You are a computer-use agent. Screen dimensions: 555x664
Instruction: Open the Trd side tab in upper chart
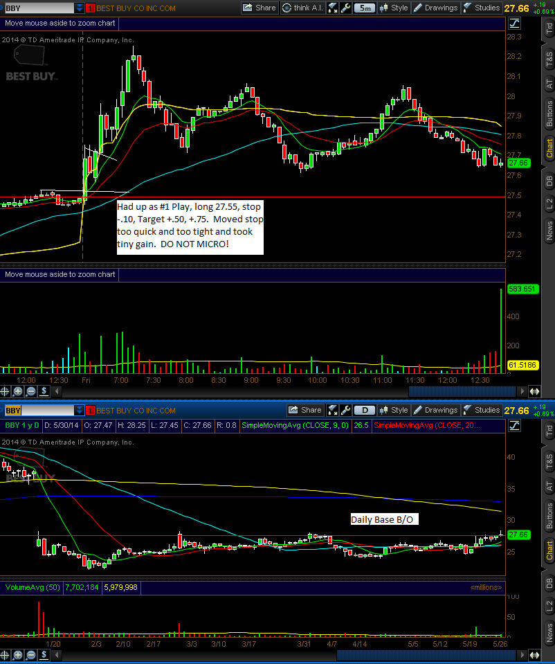point(549,28)
